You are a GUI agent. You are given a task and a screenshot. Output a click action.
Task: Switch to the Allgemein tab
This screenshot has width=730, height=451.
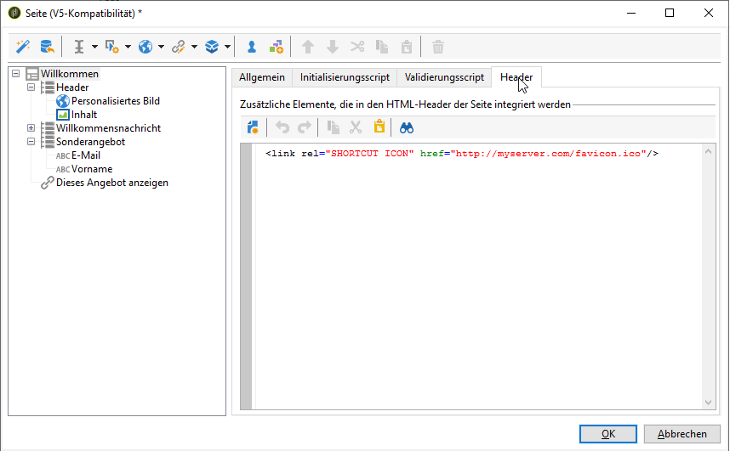pos(262,77)
